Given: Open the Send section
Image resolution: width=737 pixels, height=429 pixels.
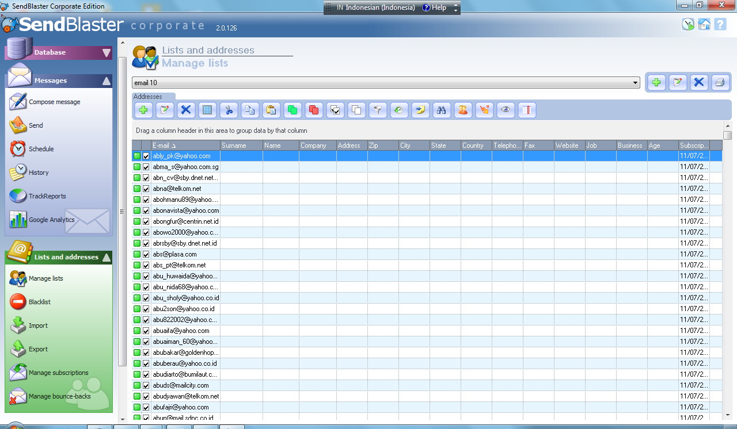Looking at the screenshot, I should 26,125.
